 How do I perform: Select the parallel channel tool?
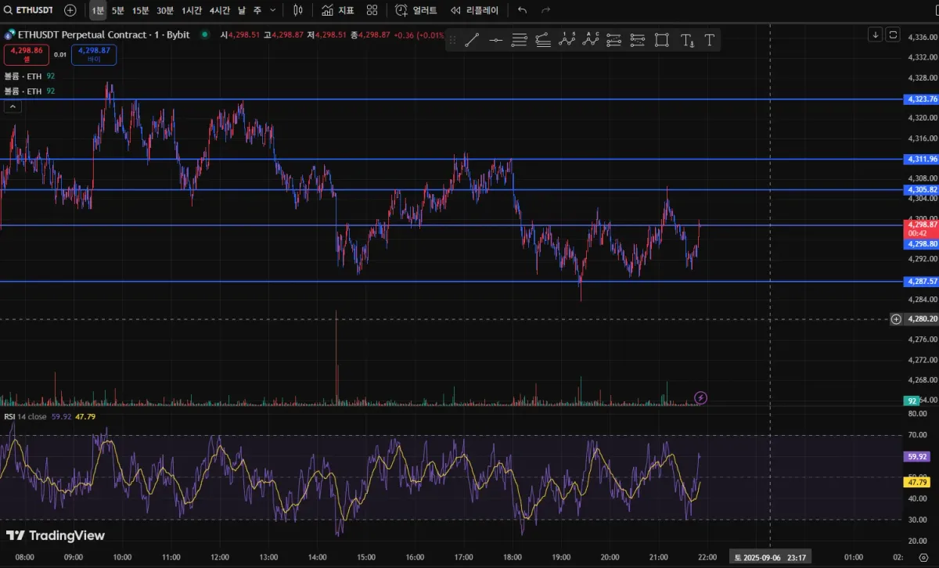pos(519,40)
